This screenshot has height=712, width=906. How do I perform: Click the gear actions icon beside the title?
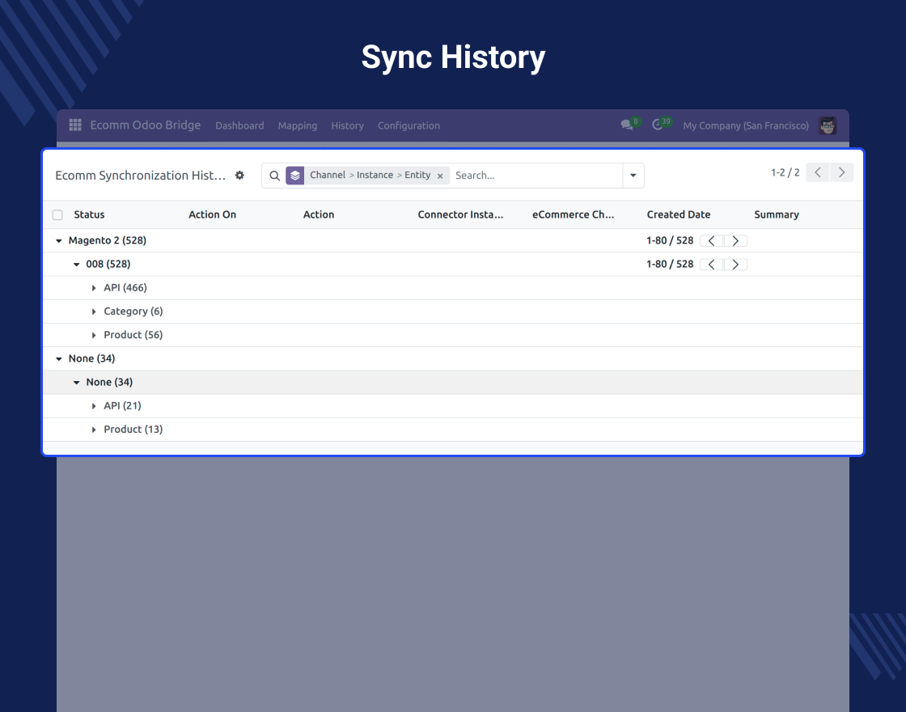[239, 175]
